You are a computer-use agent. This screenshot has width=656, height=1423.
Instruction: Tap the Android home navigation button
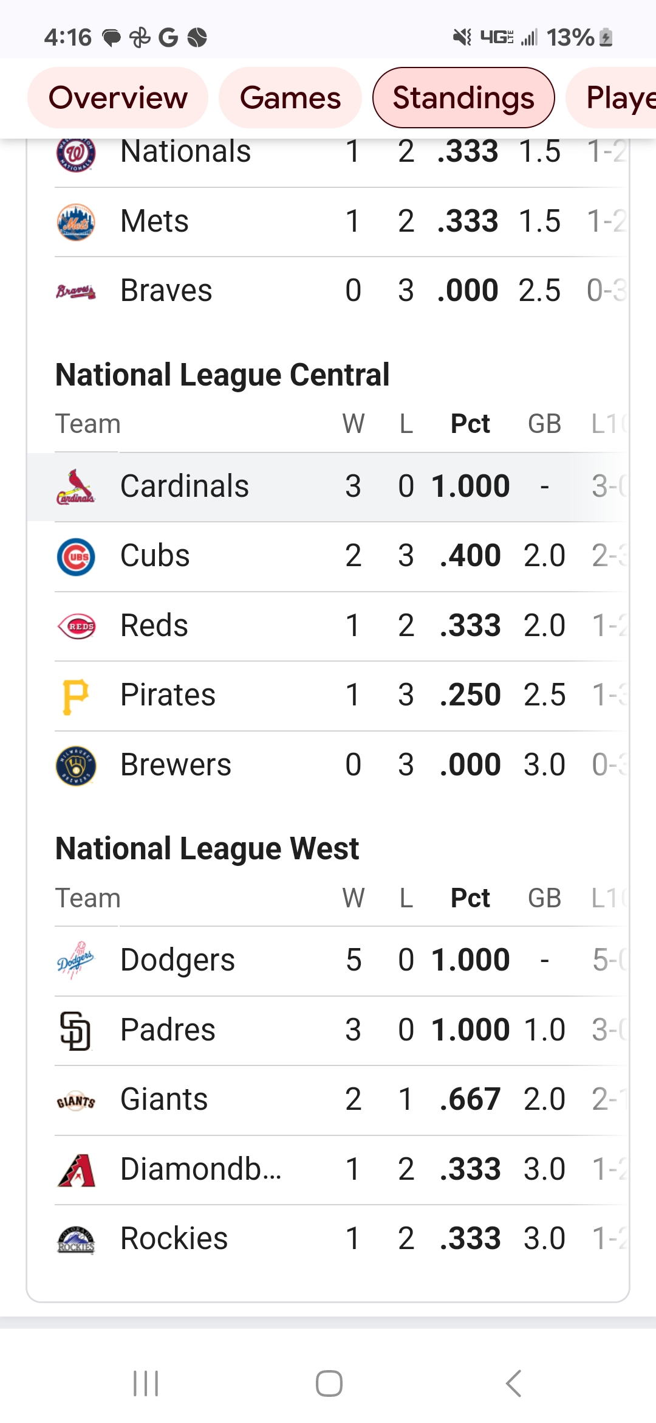pos(329,1383)
